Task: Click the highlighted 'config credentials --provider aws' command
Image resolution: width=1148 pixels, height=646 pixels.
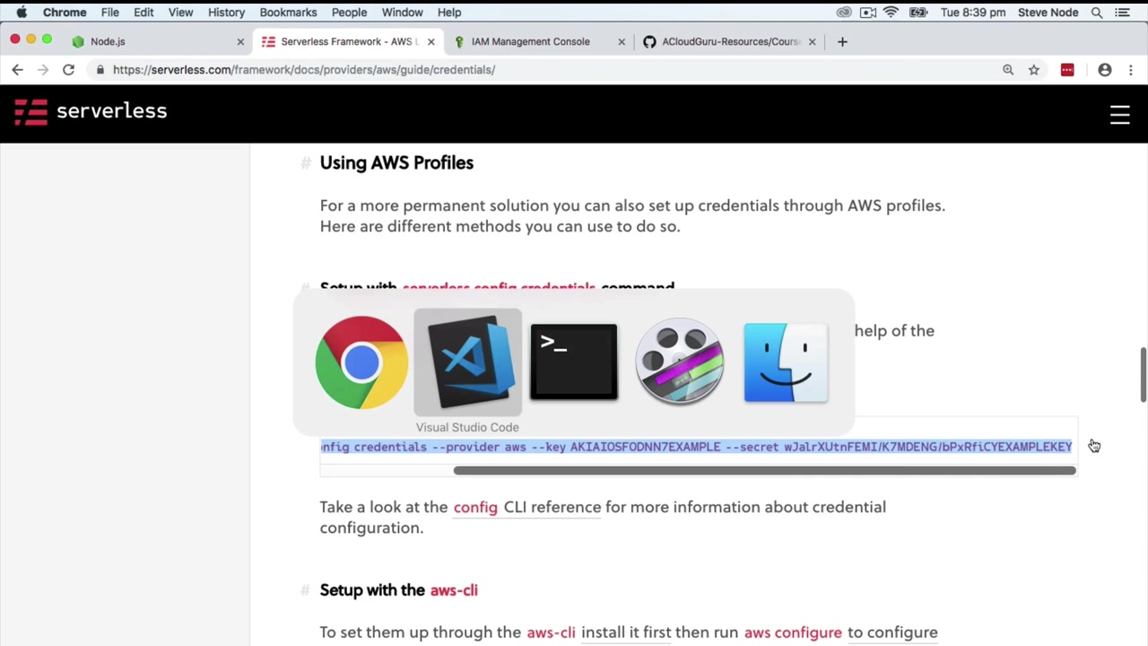Action: 696,447
